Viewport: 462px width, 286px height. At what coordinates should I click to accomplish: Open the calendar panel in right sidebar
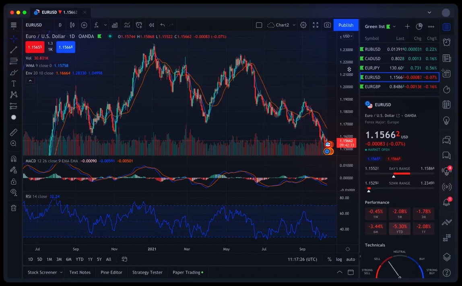pyautogui.click(x=447, y=105)
